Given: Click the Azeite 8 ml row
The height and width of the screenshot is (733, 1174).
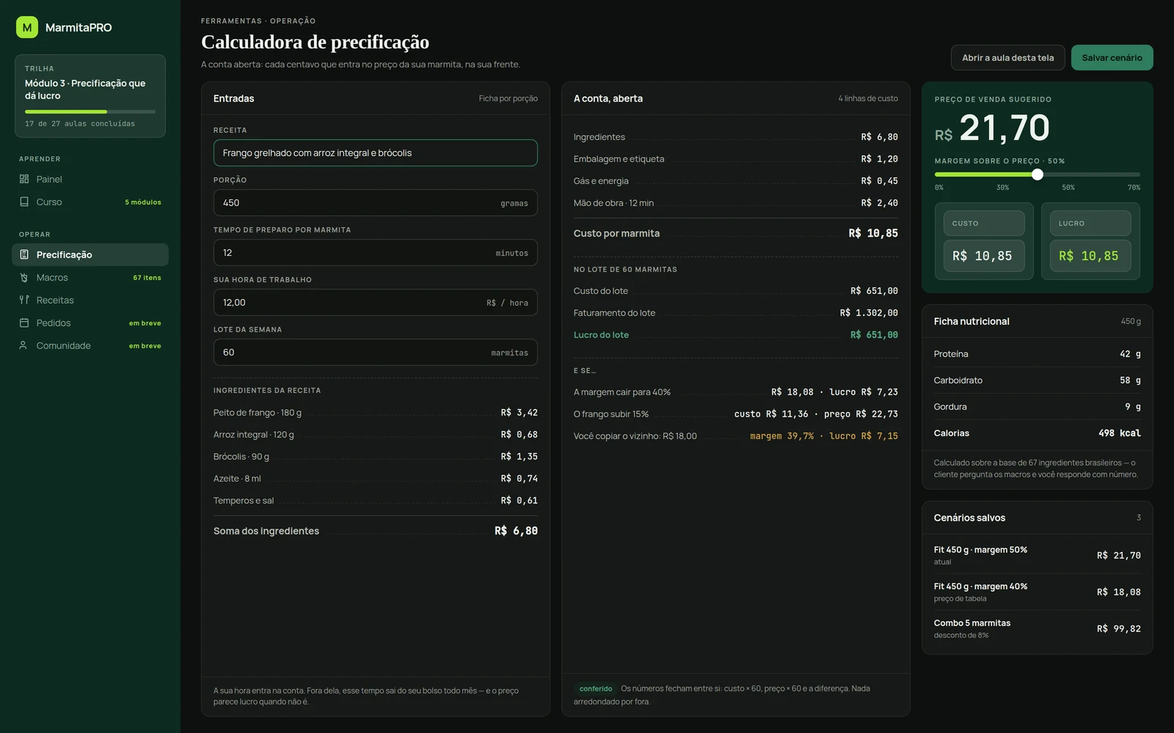Looking at the screenshot, I should (x=375, y=479).
